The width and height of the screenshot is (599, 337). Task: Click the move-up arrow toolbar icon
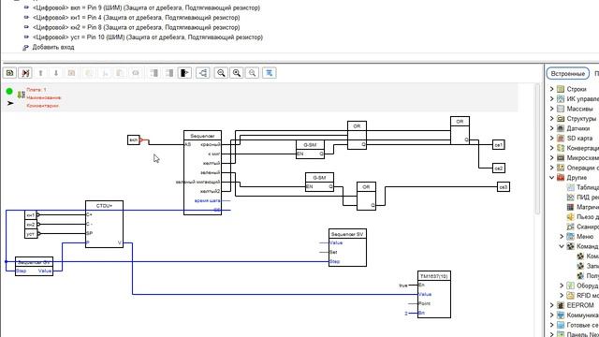pos(40,73)
